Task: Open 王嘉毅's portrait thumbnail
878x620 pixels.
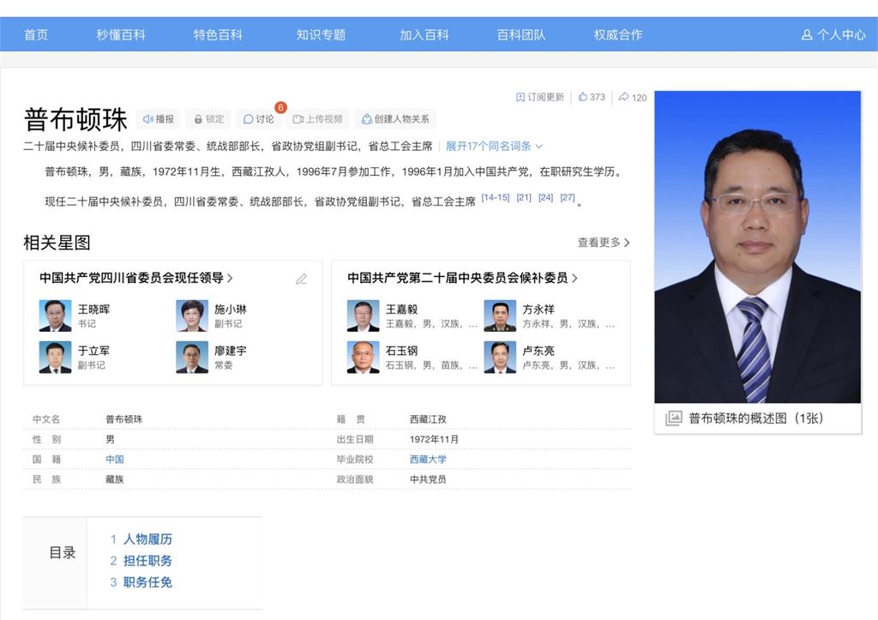Action: click(363, 316)
